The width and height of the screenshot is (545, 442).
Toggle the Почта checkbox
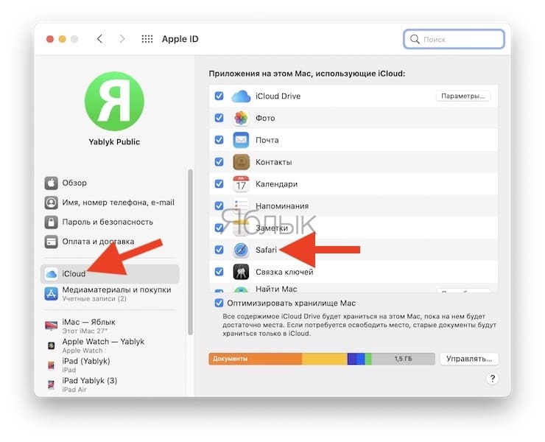219,140
